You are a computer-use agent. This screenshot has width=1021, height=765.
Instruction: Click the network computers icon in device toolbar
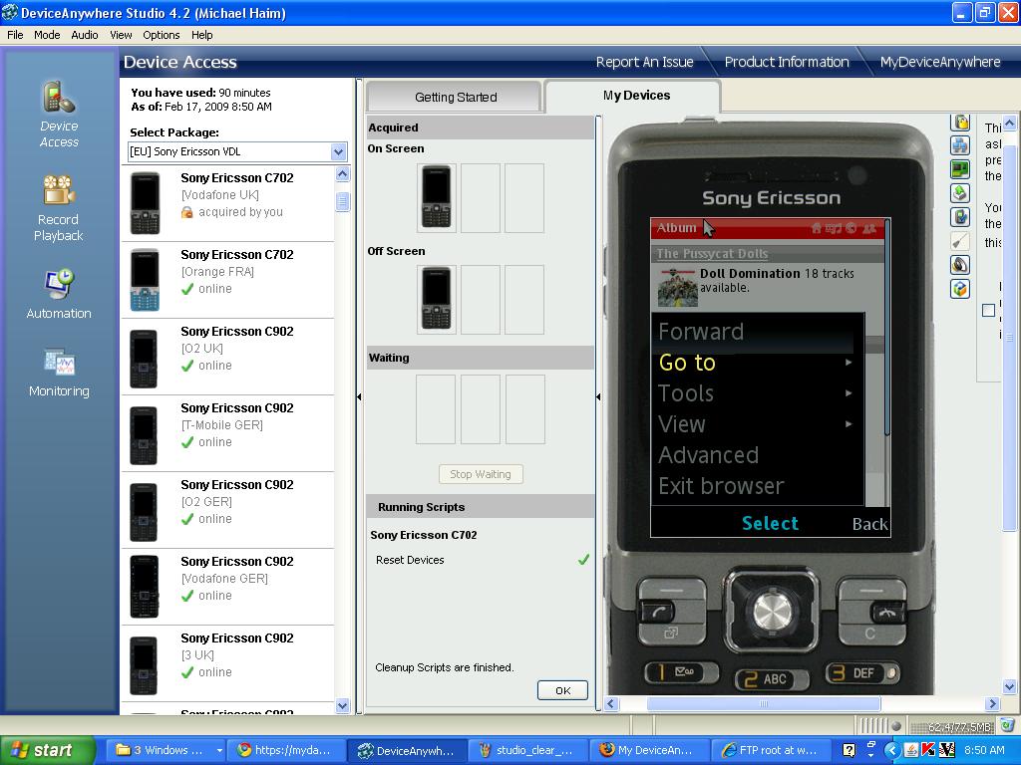click(960, 145)
